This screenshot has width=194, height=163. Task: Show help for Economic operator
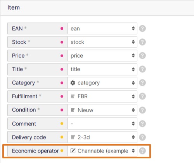(x=142, y=151)
